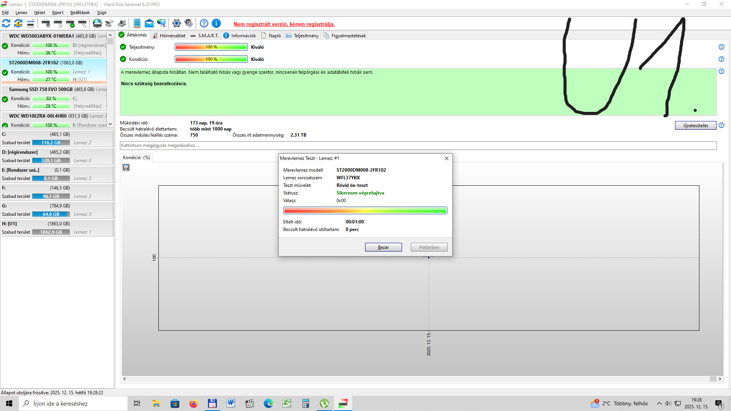Viewport: 731px width, 411px height.
Task: Show hidden system tray icons chevron
Action: (x=659, y=403)
